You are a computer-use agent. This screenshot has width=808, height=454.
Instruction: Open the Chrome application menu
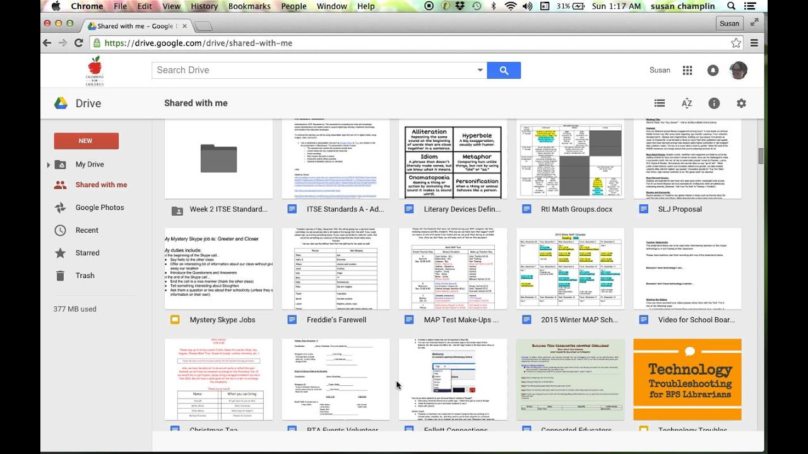coord(87,6)
